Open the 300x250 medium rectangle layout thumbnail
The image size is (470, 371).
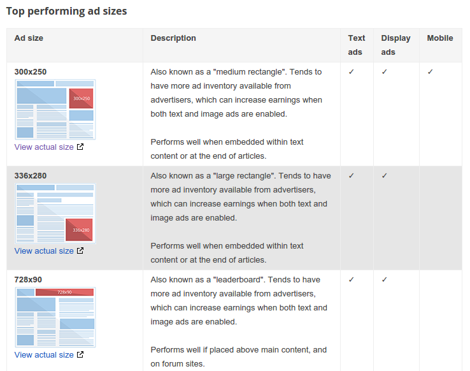point(55,109)
